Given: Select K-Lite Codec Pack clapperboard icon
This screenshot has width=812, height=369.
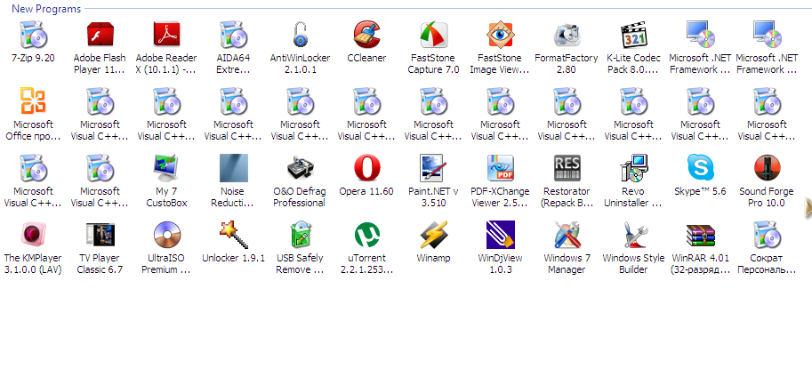Looking at the screenshot, I should [x=634, y=35].
